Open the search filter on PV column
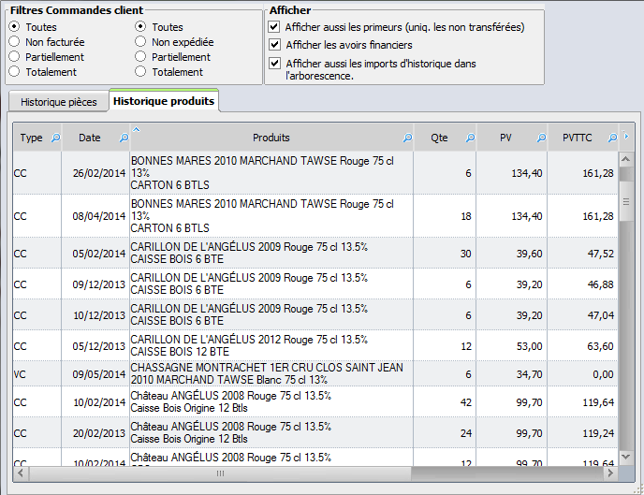The image size is (644, 495). point(541,138)
